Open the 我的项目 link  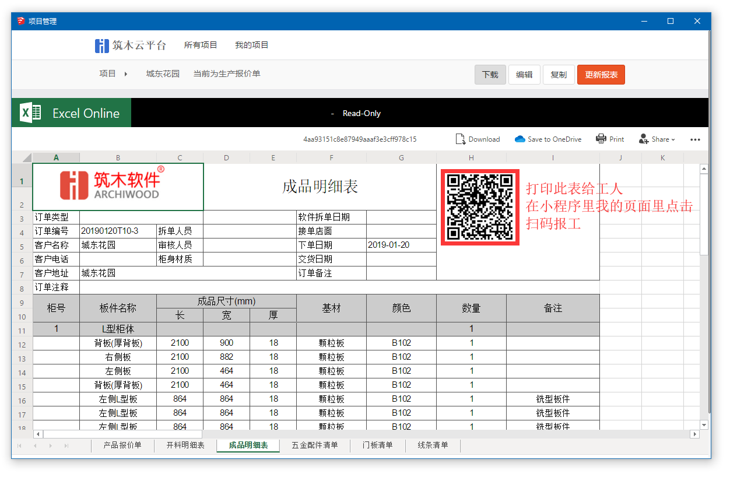pyautogui.click(x=252, y=45)
